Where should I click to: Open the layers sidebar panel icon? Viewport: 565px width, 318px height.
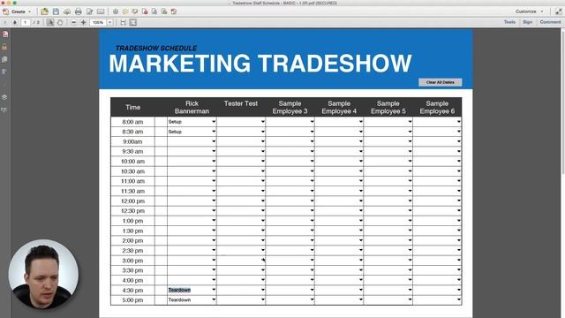4,97
